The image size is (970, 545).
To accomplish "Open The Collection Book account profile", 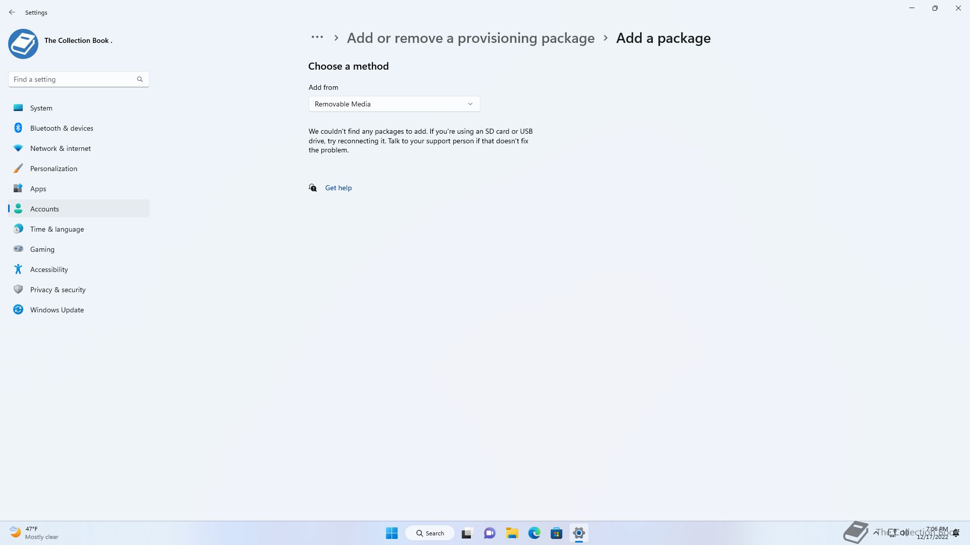I will click(x=61, y=43).
